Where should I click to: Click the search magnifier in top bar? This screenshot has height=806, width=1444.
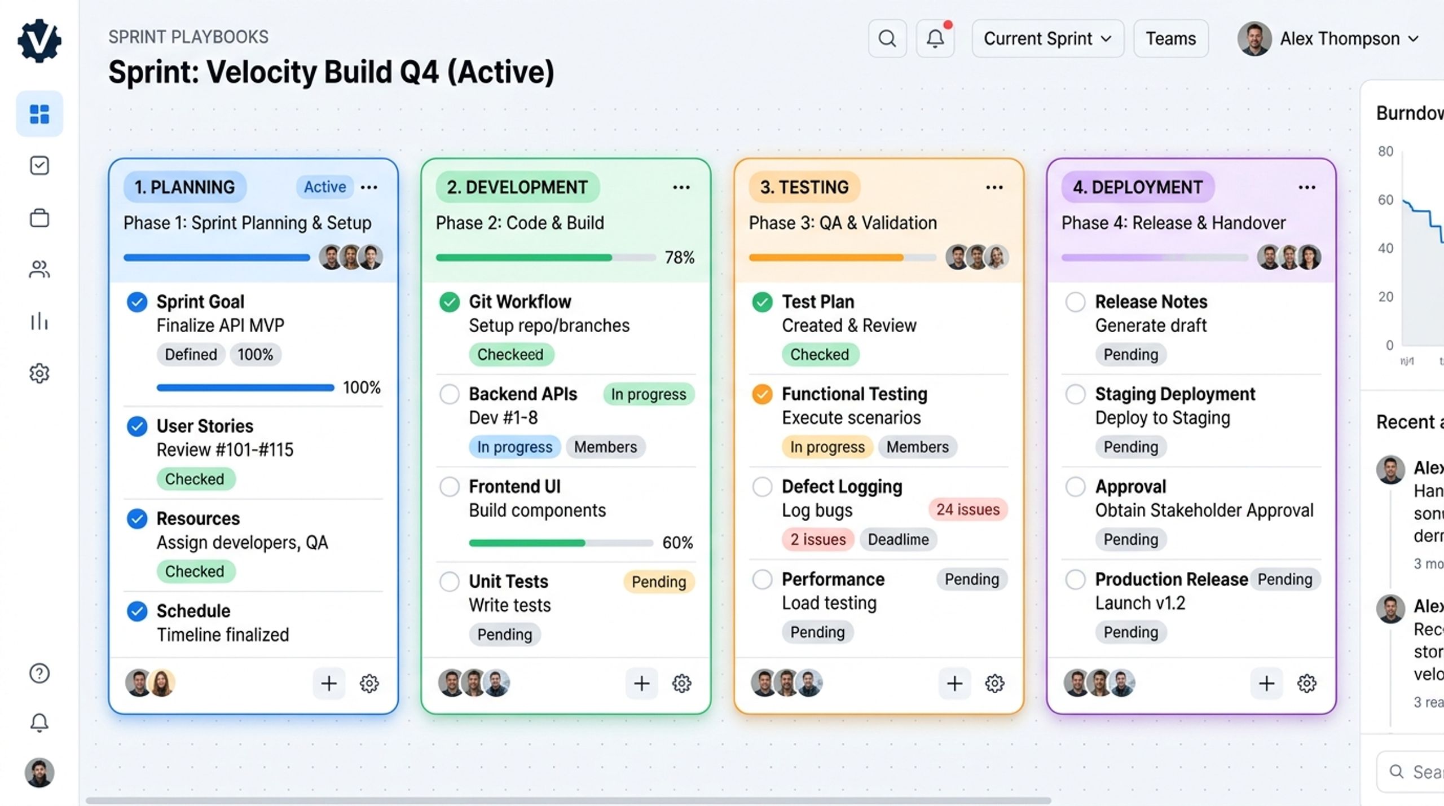coord(887,38)
